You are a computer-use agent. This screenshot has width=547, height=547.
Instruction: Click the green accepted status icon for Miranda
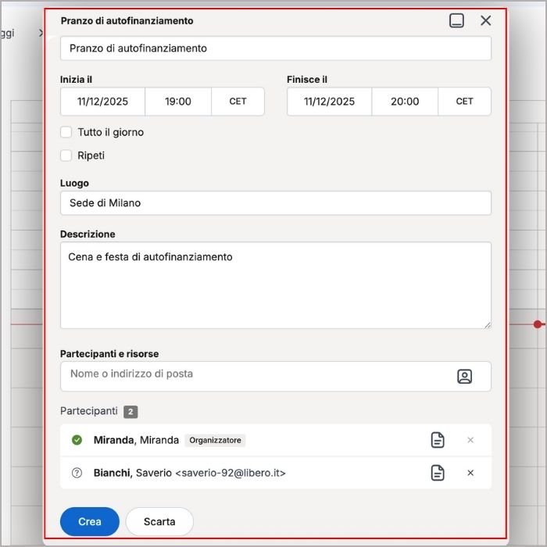[x=77, y=440]
